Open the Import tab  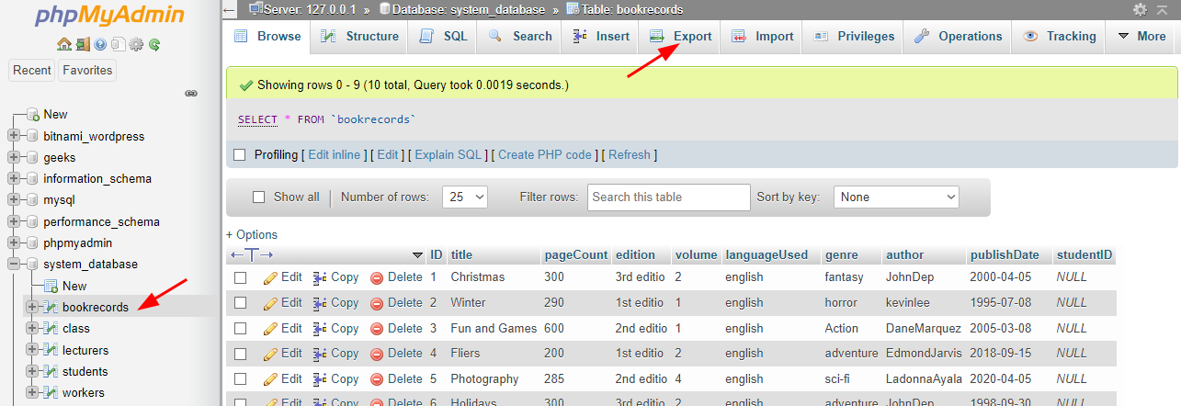tap(763, 37)
